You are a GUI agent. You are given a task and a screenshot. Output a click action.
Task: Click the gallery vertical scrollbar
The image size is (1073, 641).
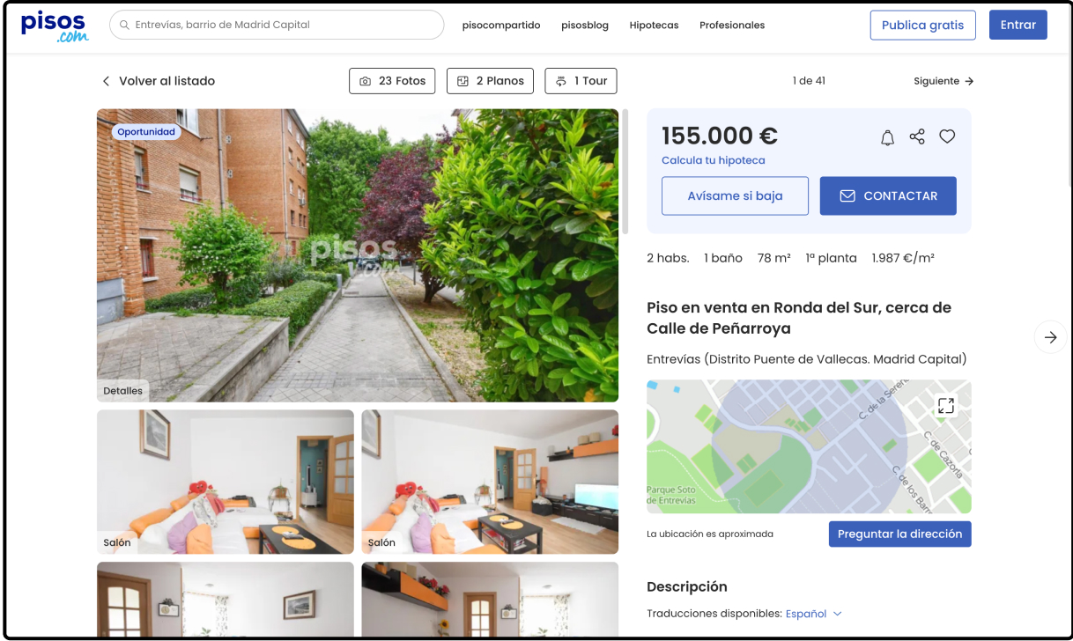[x=625, y=172]
